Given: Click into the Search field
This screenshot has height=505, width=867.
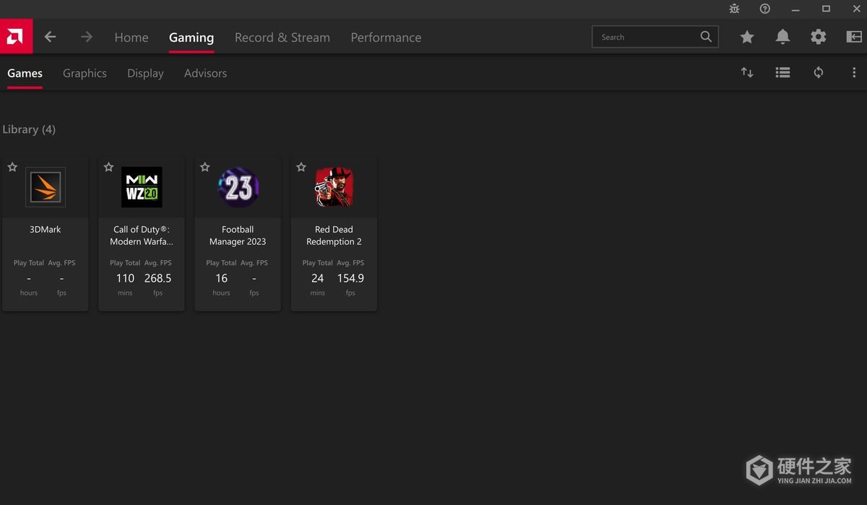Looking at the screenshot, I should (x=655, y=37).
